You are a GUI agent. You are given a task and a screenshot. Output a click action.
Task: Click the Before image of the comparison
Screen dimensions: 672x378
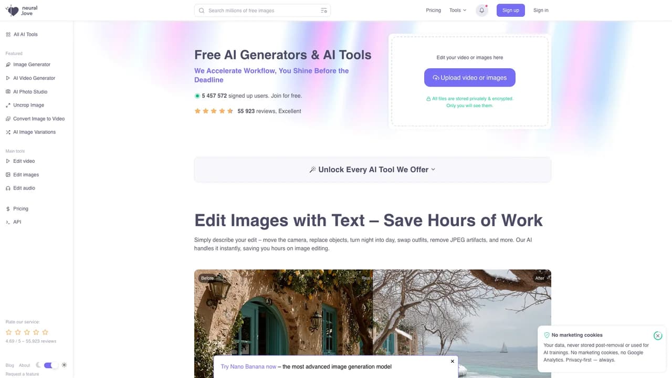[x=283, y=323]
